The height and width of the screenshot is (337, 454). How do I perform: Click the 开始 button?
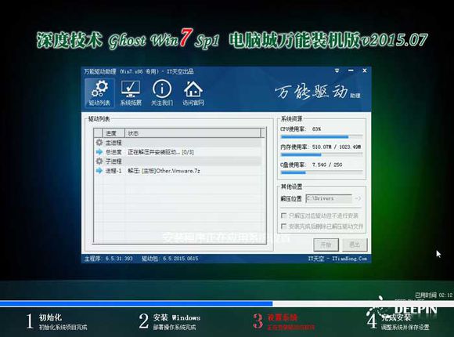point(326,245)
